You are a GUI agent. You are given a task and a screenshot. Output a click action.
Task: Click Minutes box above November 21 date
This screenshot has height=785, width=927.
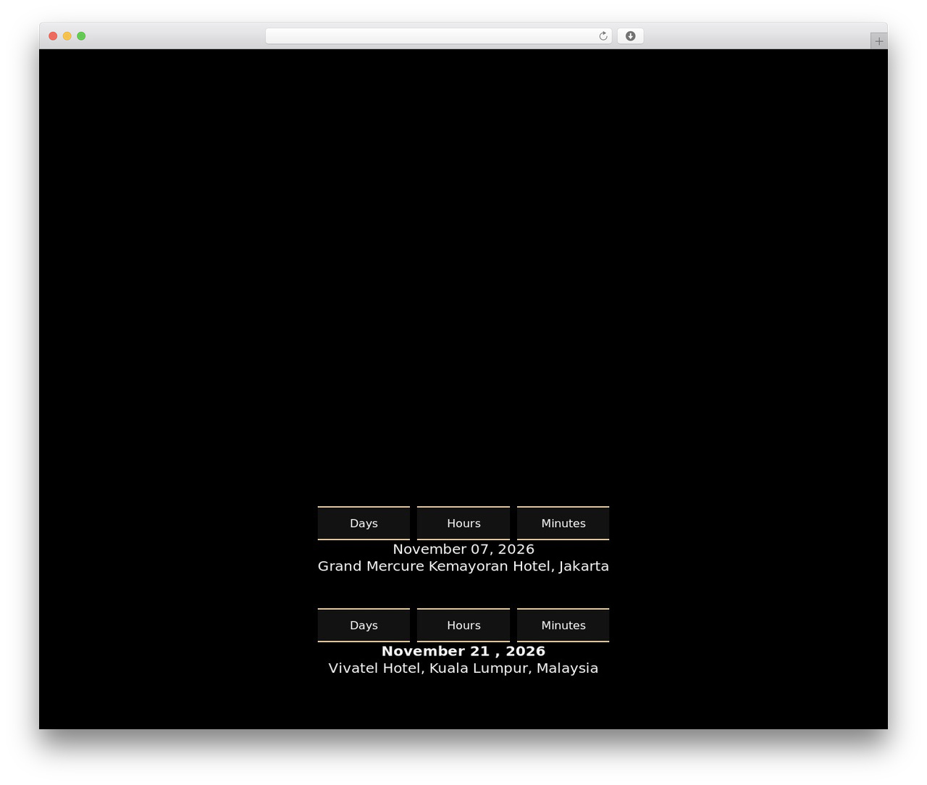tap(563, 625)
